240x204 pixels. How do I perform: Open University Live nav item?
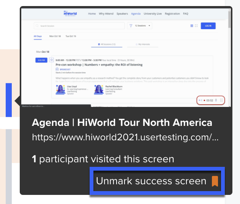tap(153, 14)
